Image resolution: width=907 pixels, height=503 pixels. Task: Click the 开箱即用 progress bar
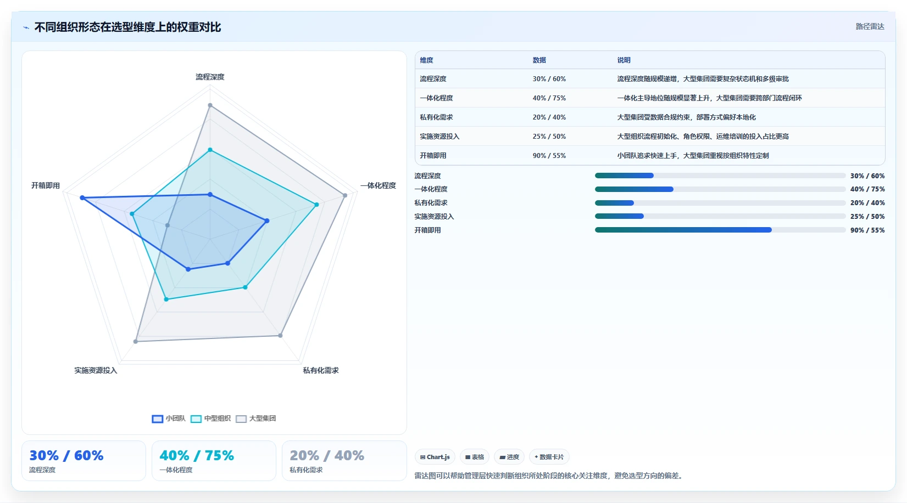(720, 230)
